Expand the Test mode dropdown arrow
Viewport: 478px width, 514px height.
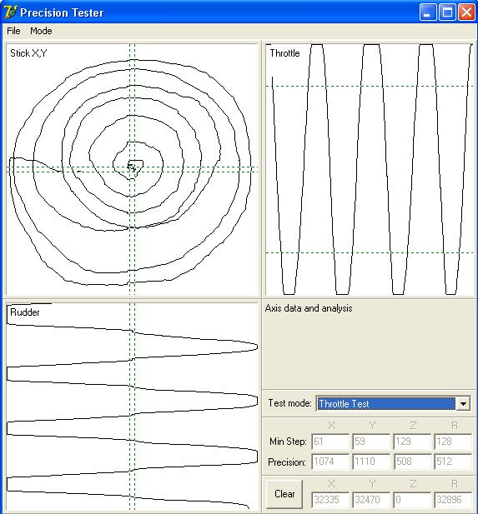coord(463,403)
